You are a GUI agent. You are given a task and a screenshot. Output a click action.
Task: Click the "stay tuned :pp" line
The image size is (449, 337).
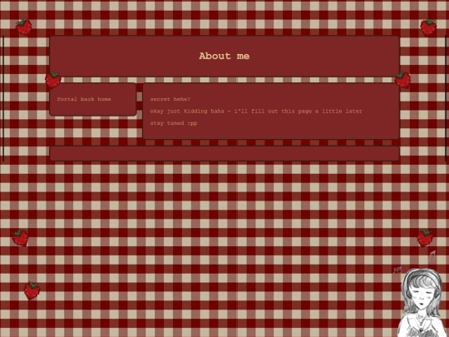click(174, 123)
